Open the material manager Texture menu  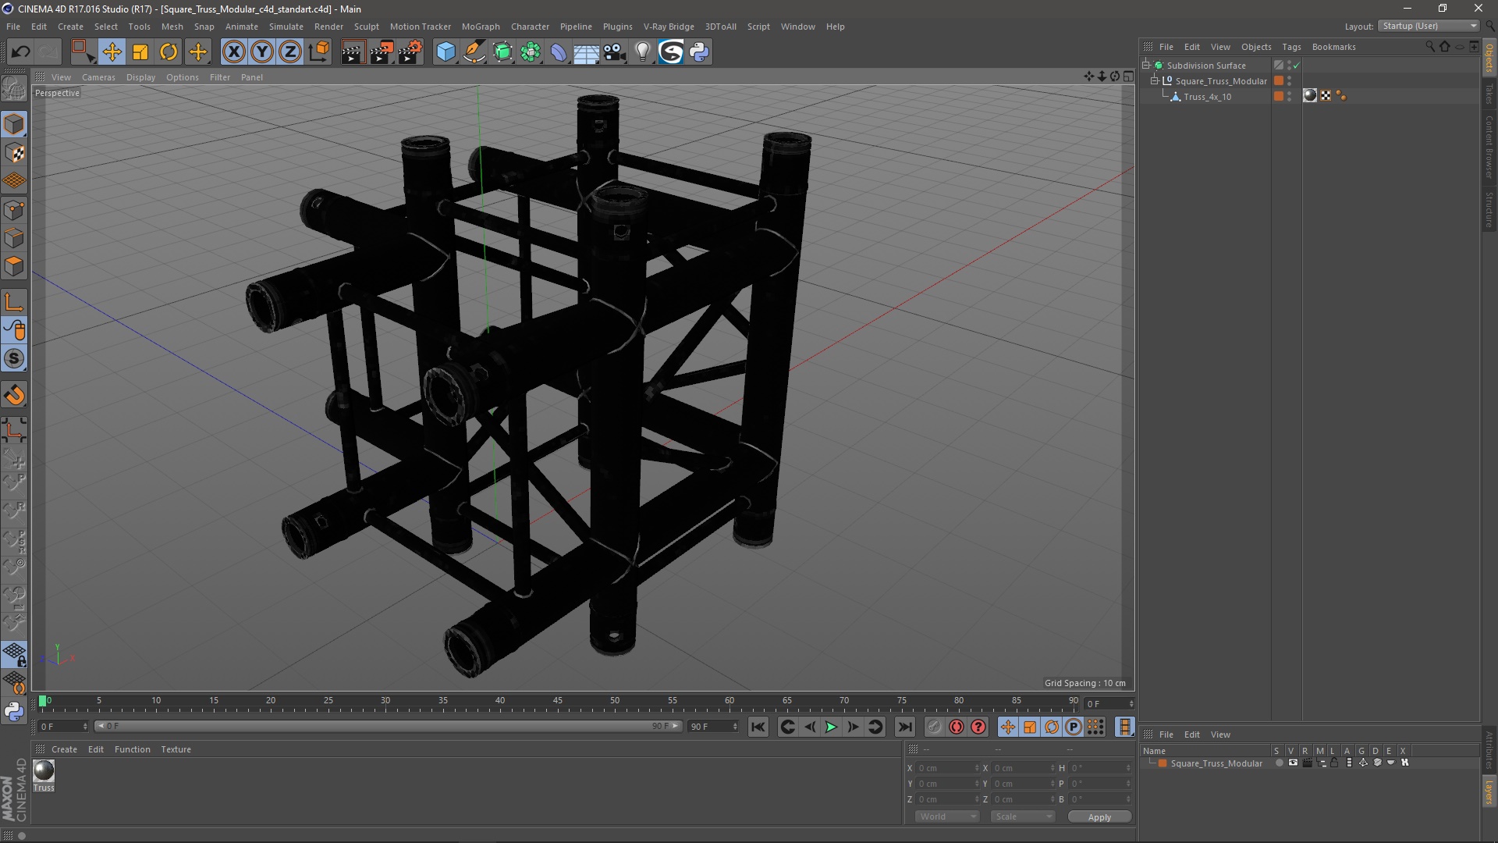[x=176, y=749]
